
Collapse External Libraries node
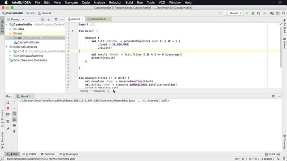[x=7, y=47]
